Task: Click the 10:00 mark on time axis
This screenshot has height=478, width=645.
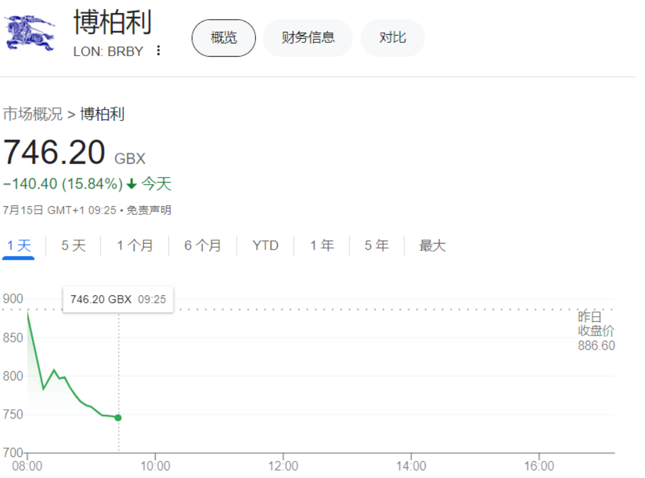Action: 155,466
